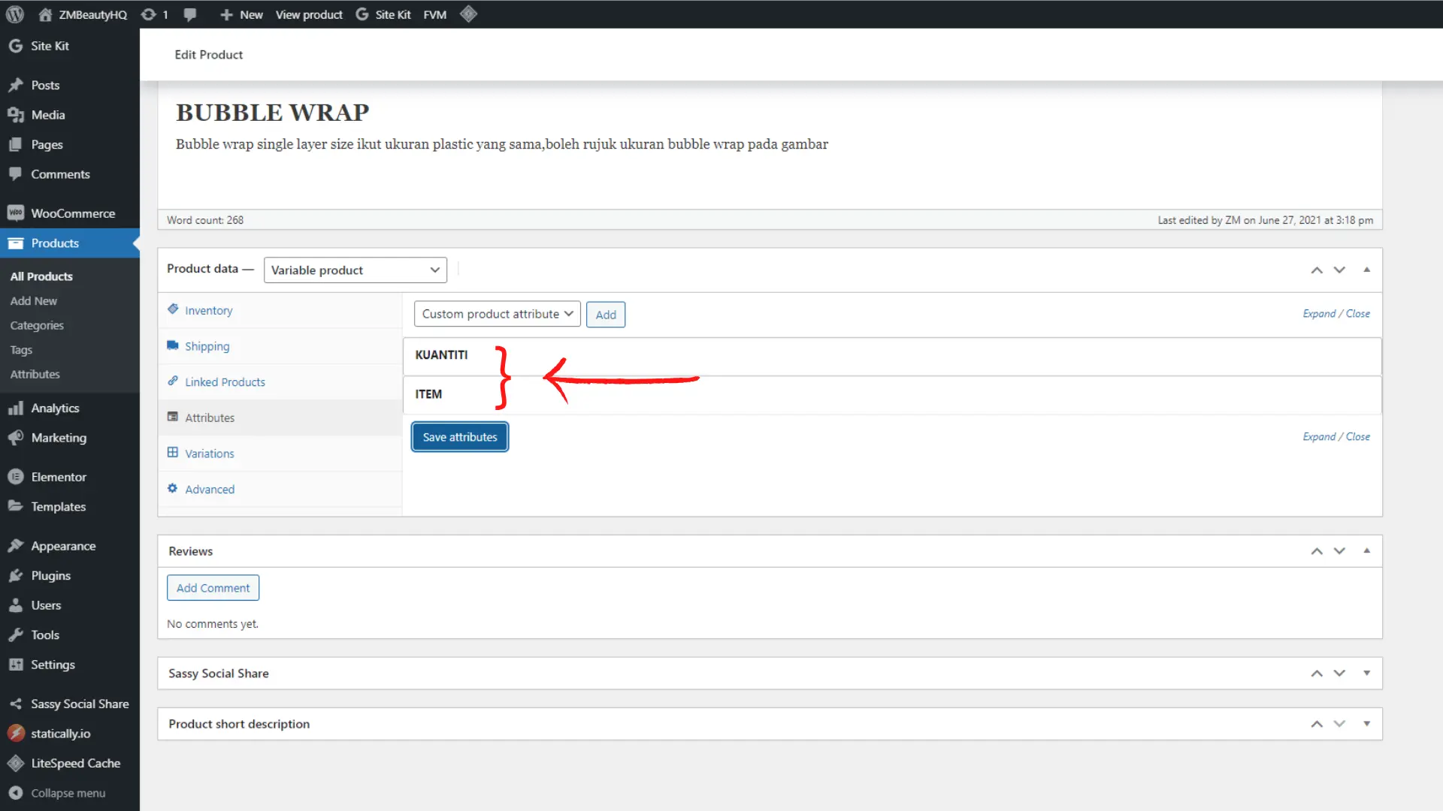Open the comments bubble in admin bar

[190, 14]
